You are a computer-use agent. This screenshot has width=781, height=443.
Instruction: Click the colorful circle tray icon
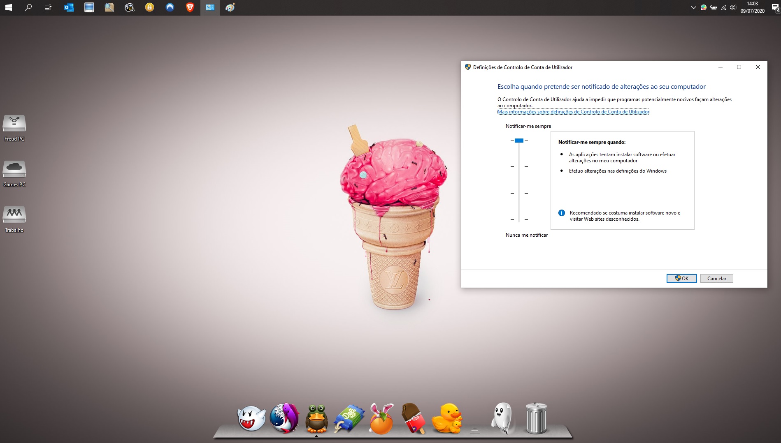(703, 7)
